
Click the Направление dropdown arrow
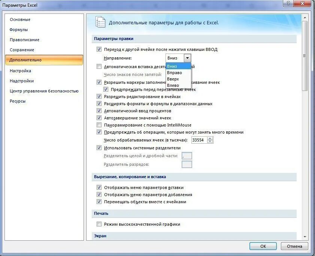tap(187, 58)
